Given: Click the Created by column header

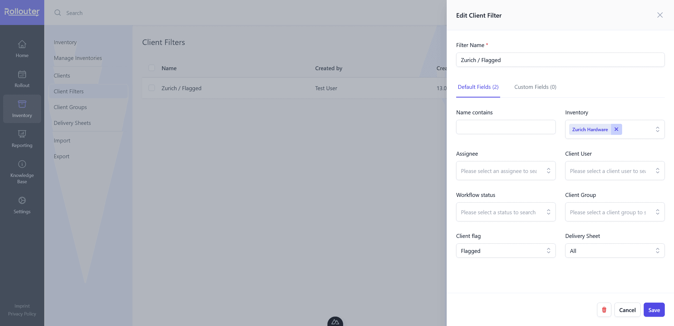Looking at the screenshot, I should (x=329, y=68).
